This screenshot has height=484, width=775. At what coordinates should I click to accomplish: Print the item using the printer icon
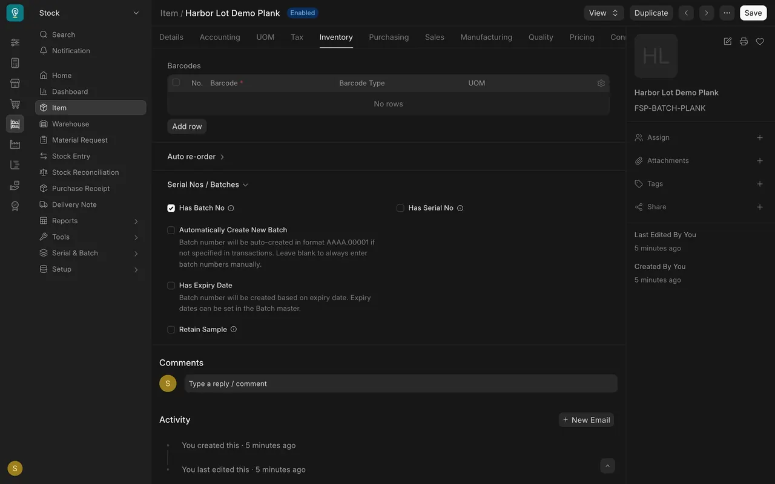pos(744,41)
